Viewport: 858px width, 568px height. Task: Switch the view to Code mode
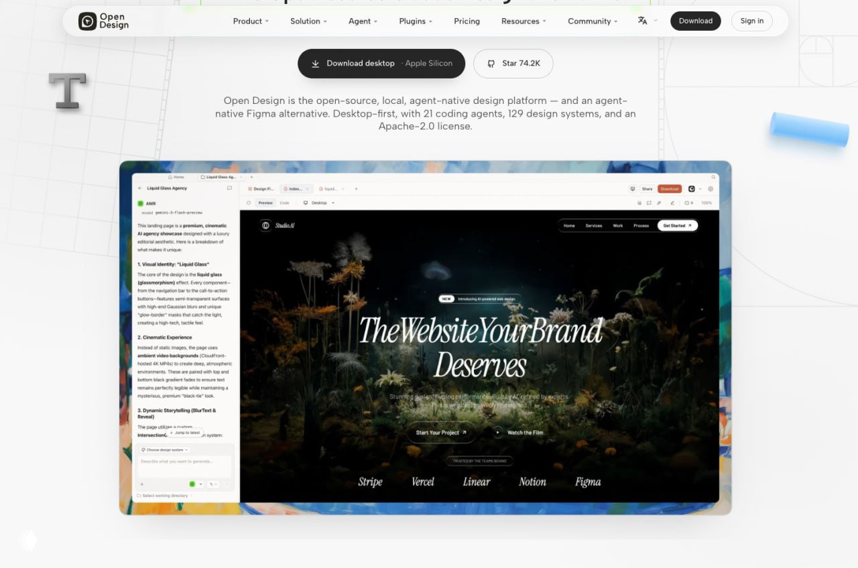(285, 203)
